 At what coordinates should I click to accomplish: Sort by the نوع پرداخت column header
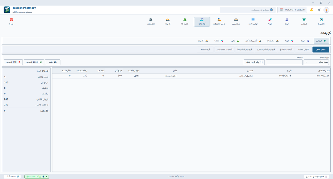[x=133, y=70]
